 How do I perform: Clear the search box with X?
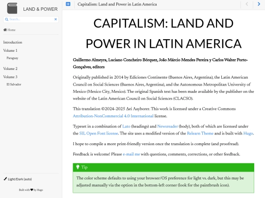coord(55,20)
